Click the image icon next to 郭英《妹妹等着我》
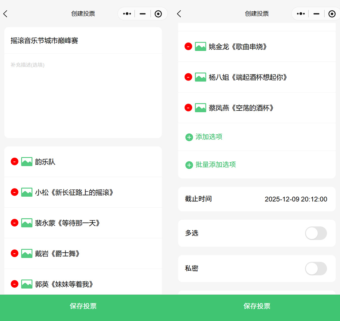The width and height of the screenshot is (340, 321). pyautogui.click(x=27, y=284)
